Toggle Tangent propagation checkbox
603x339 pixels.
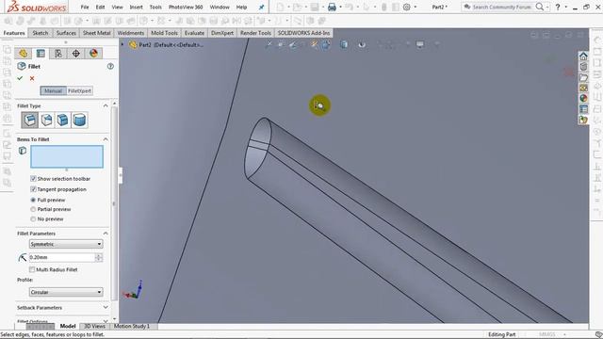pyautogui.click(x=33, y=189)
